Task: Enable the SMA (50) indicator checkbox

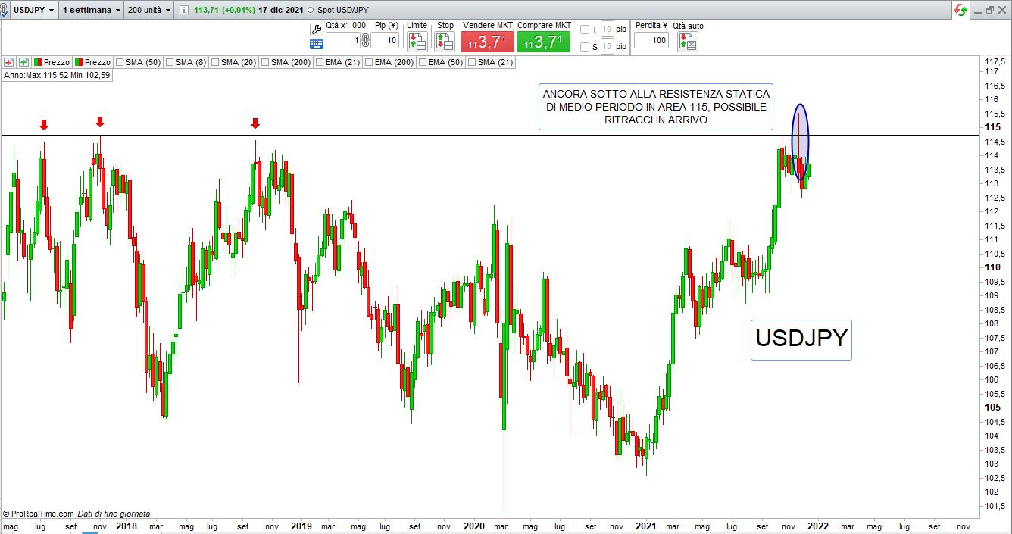Action: (x=120, y=62)
